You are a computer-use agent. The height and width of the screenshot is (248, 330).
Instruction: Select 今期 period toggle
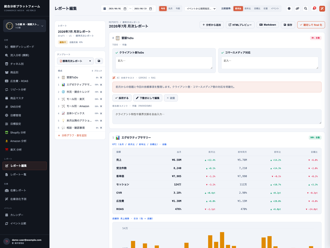click(x=178, y=9)
